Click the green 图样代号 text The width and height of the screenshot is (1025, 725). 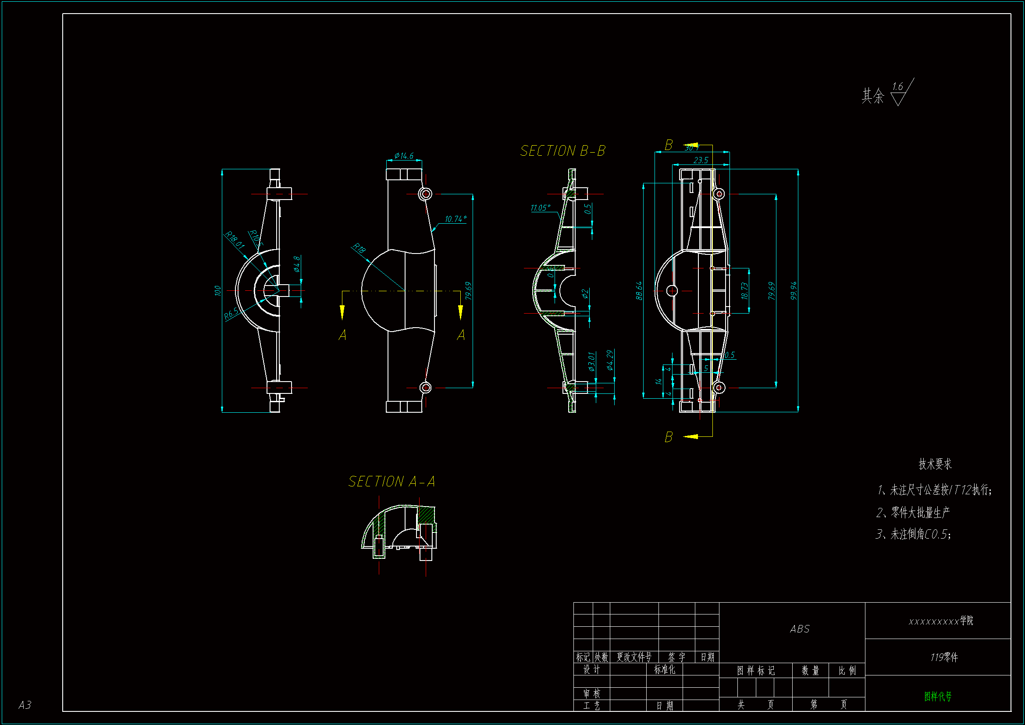point(937,696)
